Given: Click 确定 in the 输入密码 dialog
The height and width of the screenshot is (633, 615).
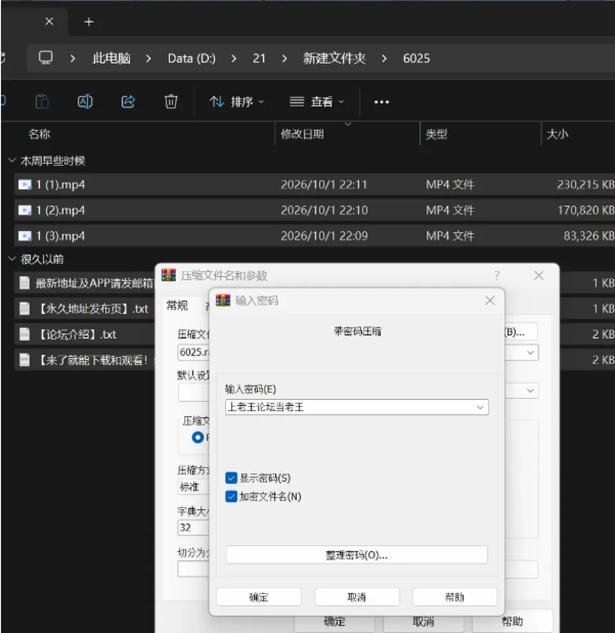Looking at the screenshot, I should [259, 597].
